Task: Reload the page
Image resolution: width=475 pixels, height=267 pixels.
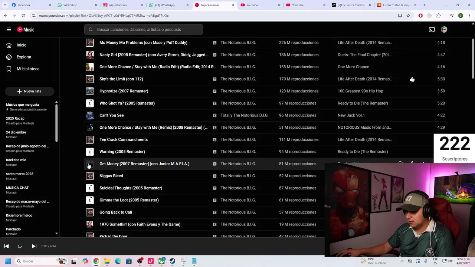Action: click(23, 16)
